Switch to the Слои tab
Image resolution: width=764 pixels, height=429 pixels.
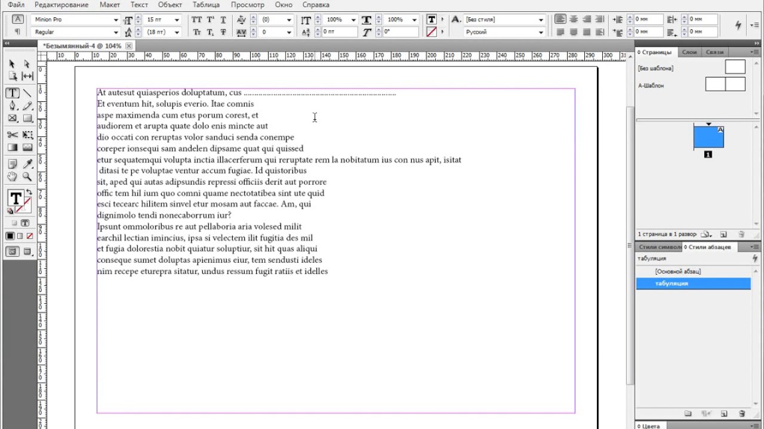coord(689,52)
